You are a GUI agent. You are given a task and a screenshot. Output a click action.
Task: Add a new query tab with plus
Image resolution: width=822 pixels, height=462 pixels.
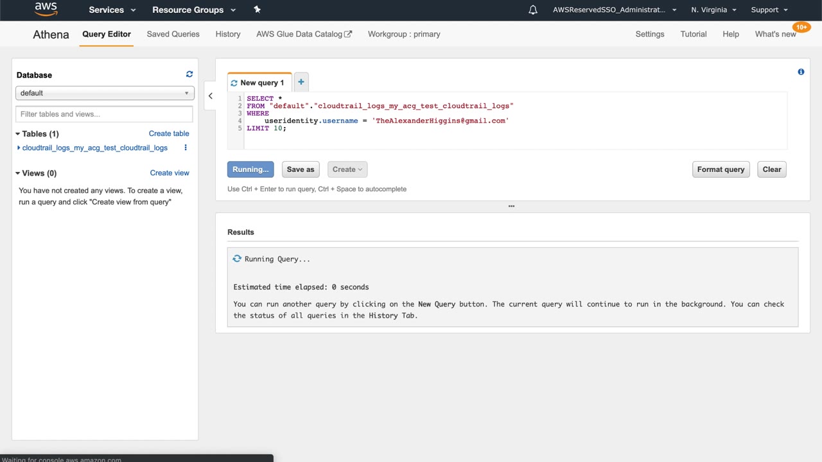coord(301,82)
